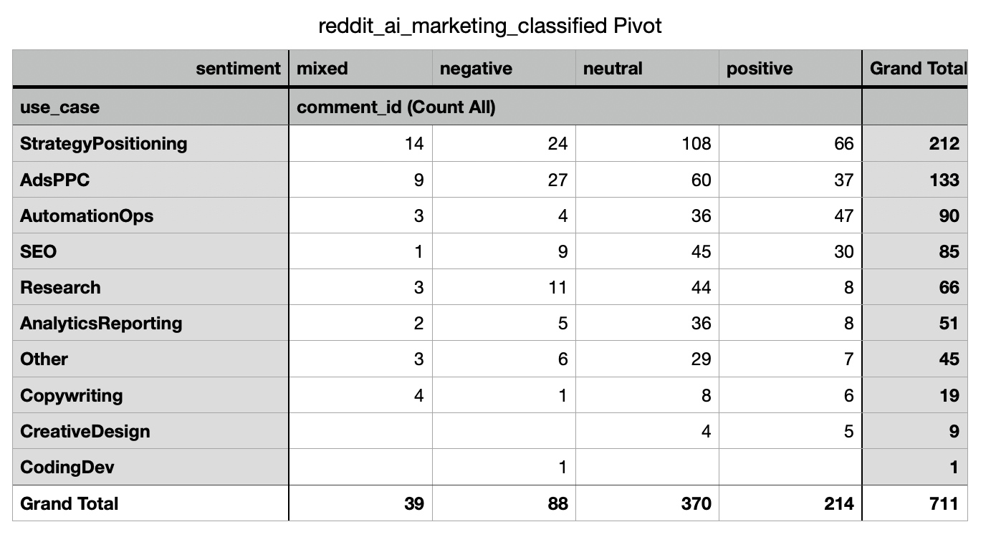Select the Grand Total neutral cell showing 370
Screen dimensions: 996x537
click(696, 503)
